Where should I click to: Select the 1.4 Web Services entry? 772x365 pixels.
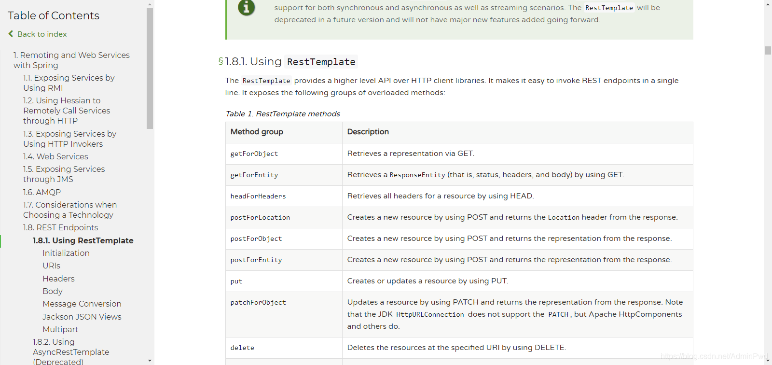[55, 156]
